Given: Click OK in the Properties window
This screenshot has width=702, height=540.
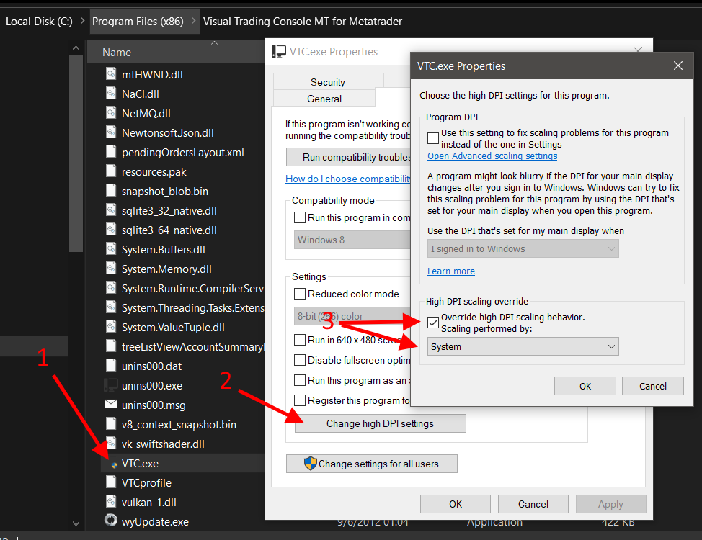Looking at the screenshot, I should click(x=456, y=504).
